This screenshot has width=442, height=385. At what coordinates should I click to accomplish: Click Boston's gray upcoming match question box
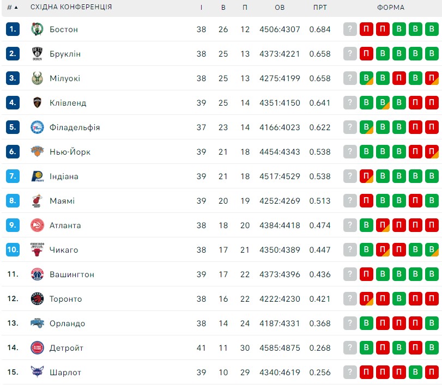(350, 29)
